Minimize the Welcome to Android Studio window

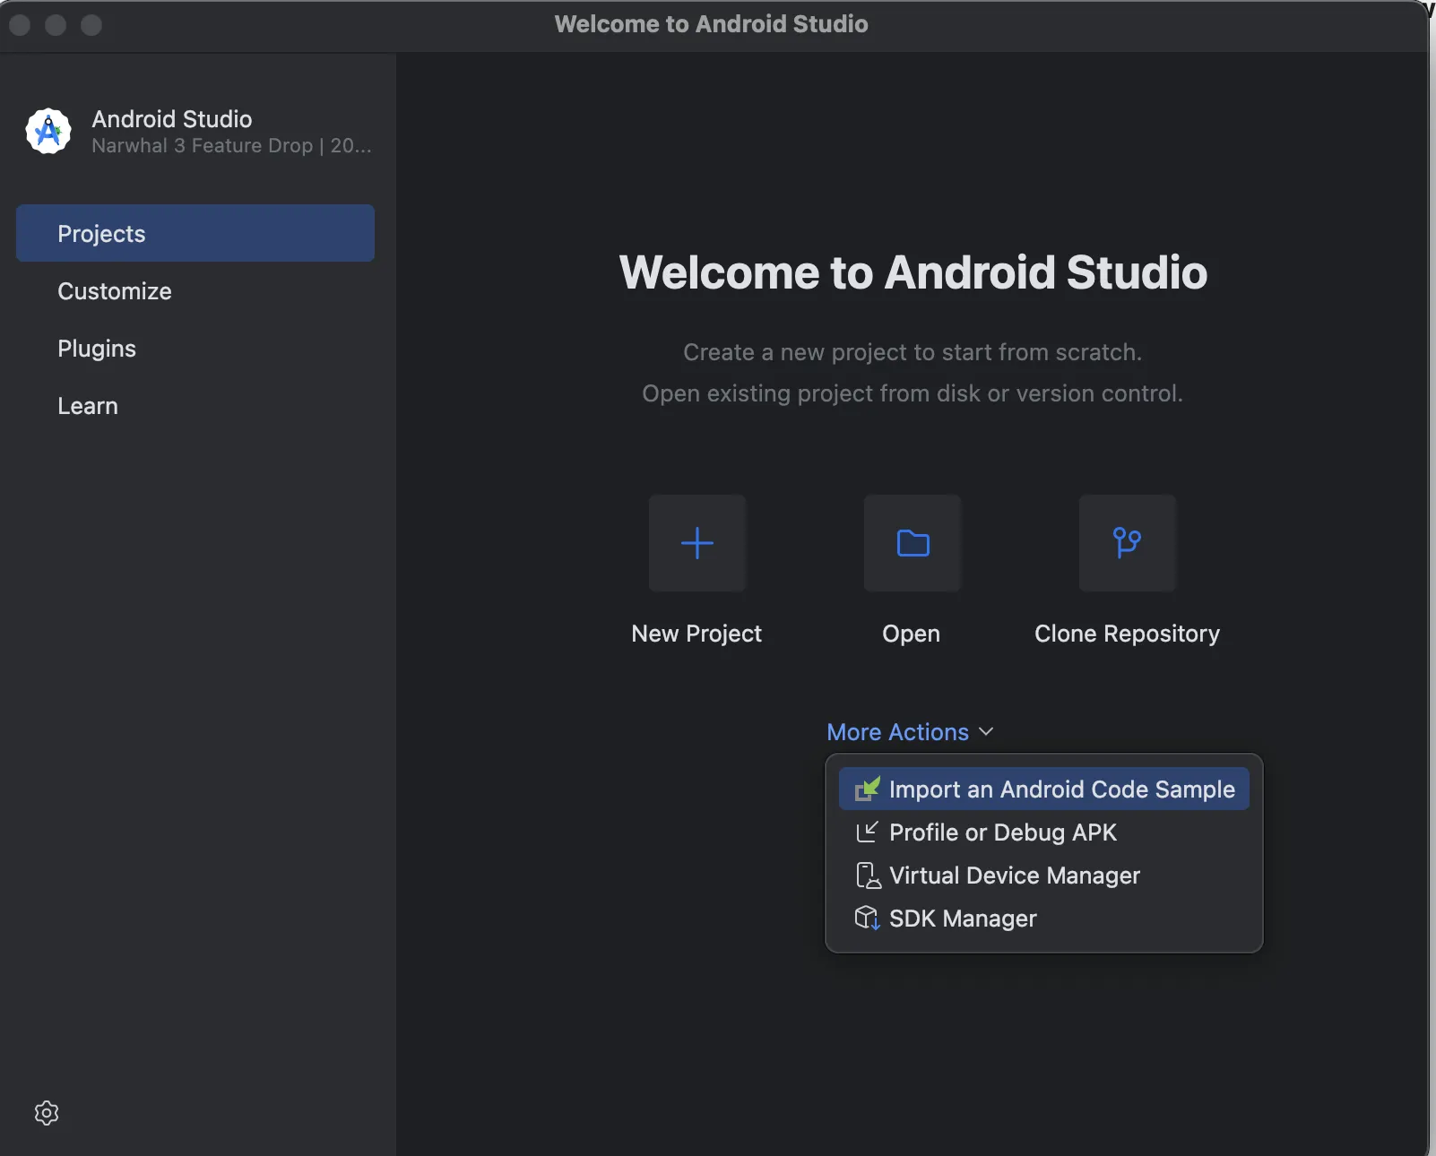click(x=56, y=24)
